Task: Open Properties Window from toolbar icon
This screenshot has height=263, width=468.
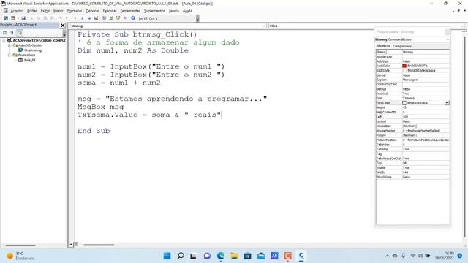Action: point(111,18)
